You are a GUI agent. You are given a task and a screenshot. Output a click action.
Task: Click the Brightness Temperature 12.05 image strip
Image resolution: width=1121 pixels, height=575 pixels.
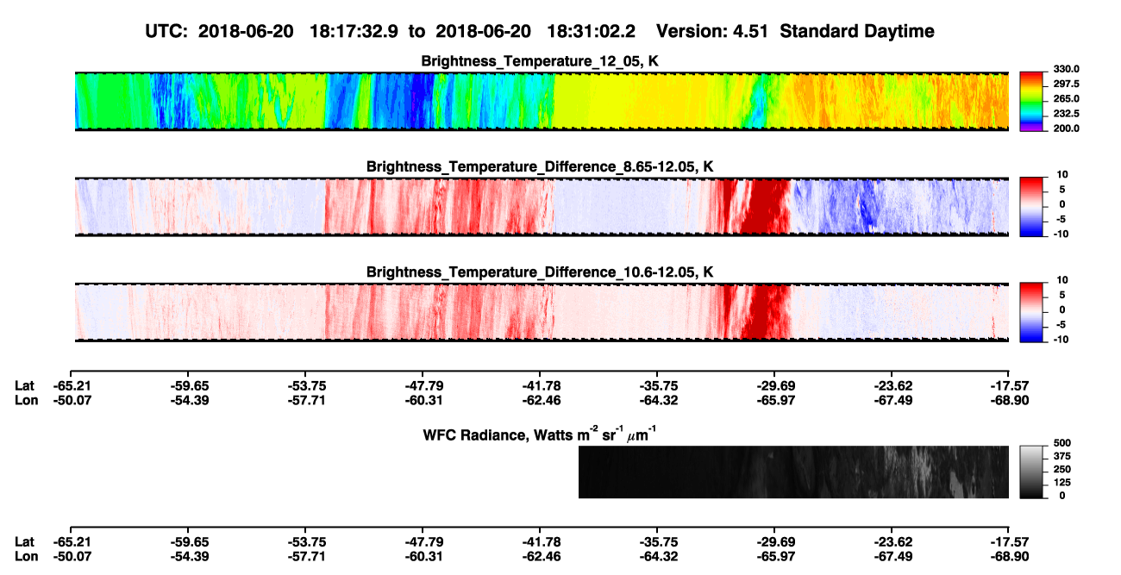pyautogui.click(x=542, y=101)
